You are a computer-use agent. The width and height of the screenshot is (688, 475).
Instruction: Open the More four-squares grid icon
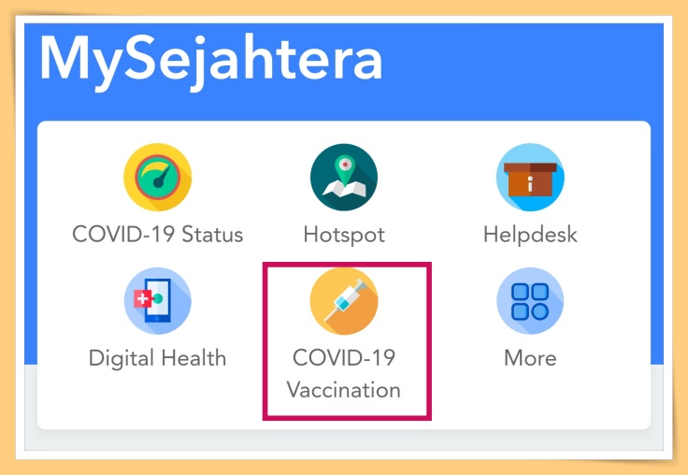coord(530,301)
